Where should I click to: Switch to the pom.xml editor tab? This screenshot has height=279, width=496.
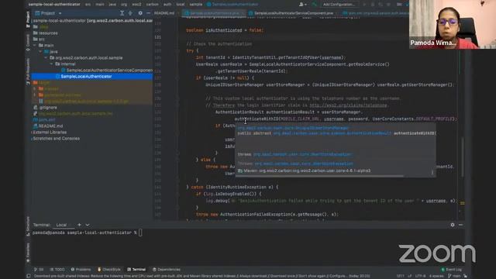point(377,13)
